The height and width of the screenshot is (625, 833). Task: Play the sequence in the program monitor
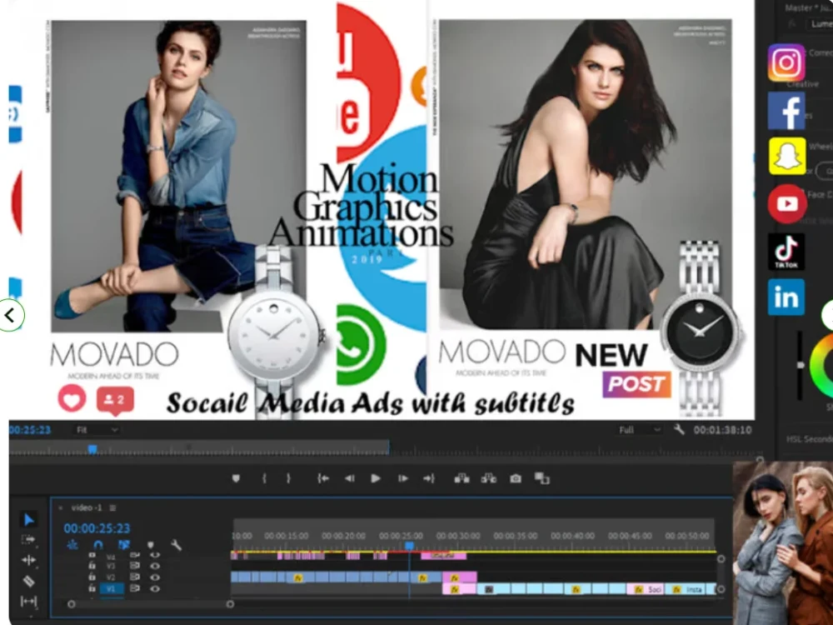coord(375,478)
